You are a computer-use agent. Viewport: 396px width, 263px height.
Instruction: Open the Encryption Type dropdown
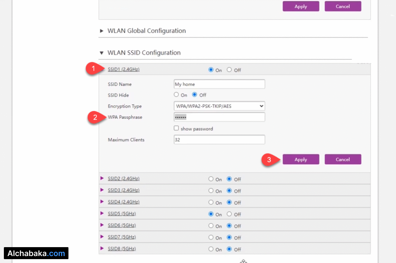pos(219,106)
